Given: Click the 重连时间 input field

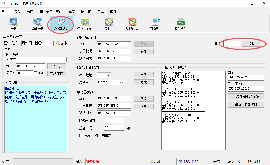Looking at the screenshot, I should 114,128.
